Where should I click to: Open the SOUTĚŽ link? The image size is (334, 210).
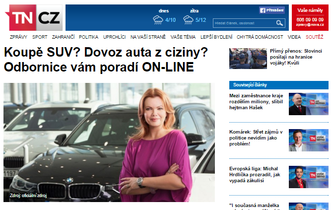click(315, 37)
